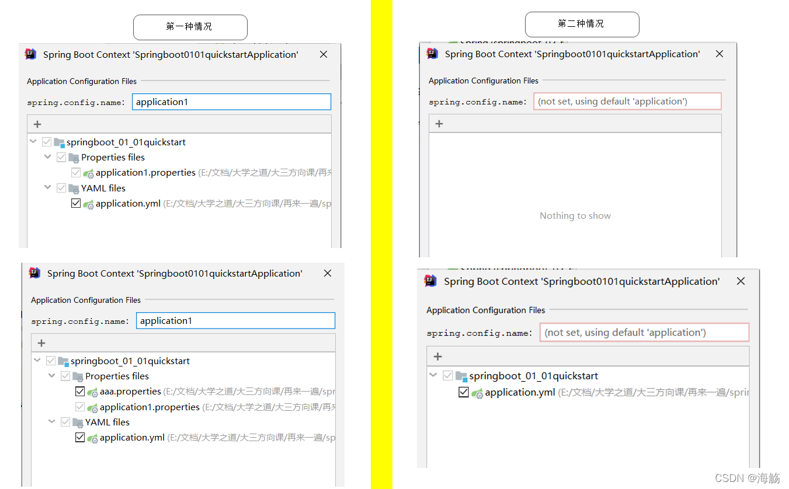Select 'application1.properties' text in top-left dialog
Screen dimensions: 789x489
click(145, 173)
